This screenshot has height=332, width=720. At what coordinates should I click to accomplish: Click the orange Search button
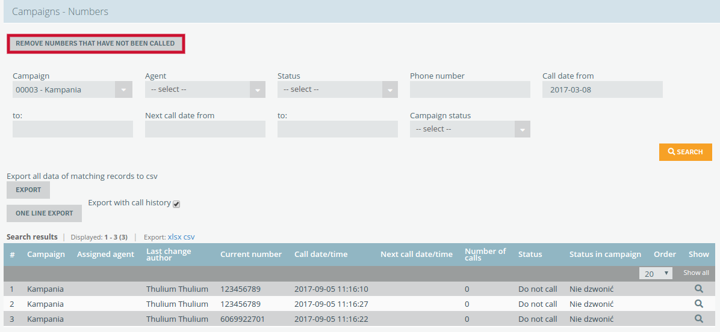point(686,152)
